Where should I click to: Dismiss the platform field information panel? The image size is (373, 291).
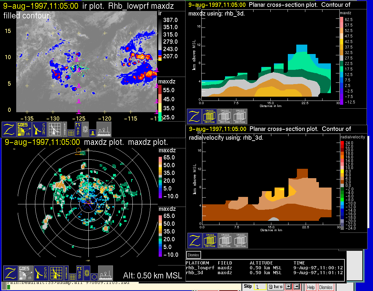tap(194, 255)
